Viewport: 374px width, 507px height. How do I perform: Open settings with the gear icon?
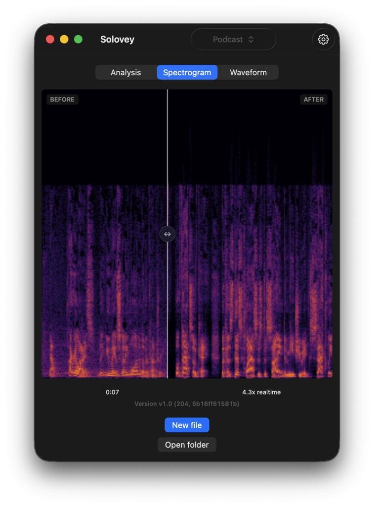point(323,40)
